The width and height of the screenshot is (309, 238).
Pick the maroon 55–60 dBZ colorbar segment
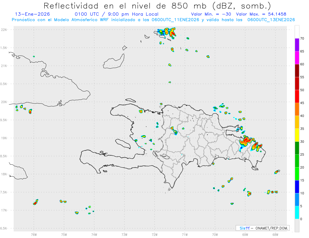click(x=297, y=71)
